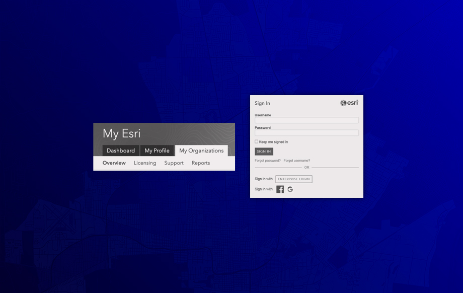Go to the Overview sub-tab
Image resolution: width=463 pixels, height=293 pixels.
(114, 163)
